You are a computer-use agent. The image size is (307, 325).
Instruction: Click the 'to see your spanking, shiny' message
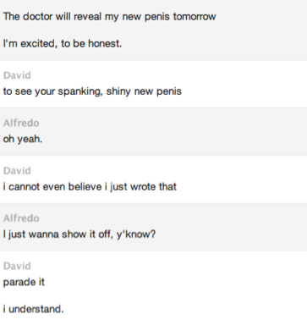point(92,91)
